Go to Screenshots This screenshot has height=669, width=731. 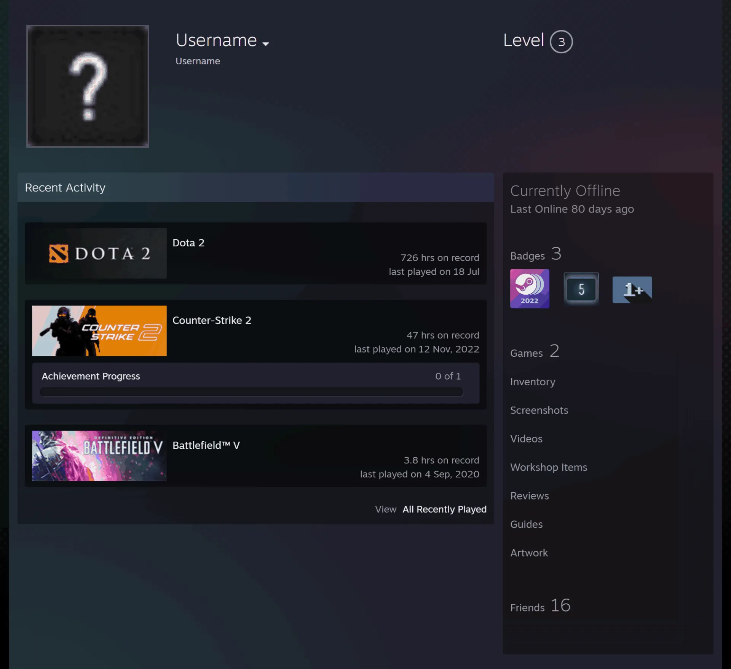tap(539, 410)
